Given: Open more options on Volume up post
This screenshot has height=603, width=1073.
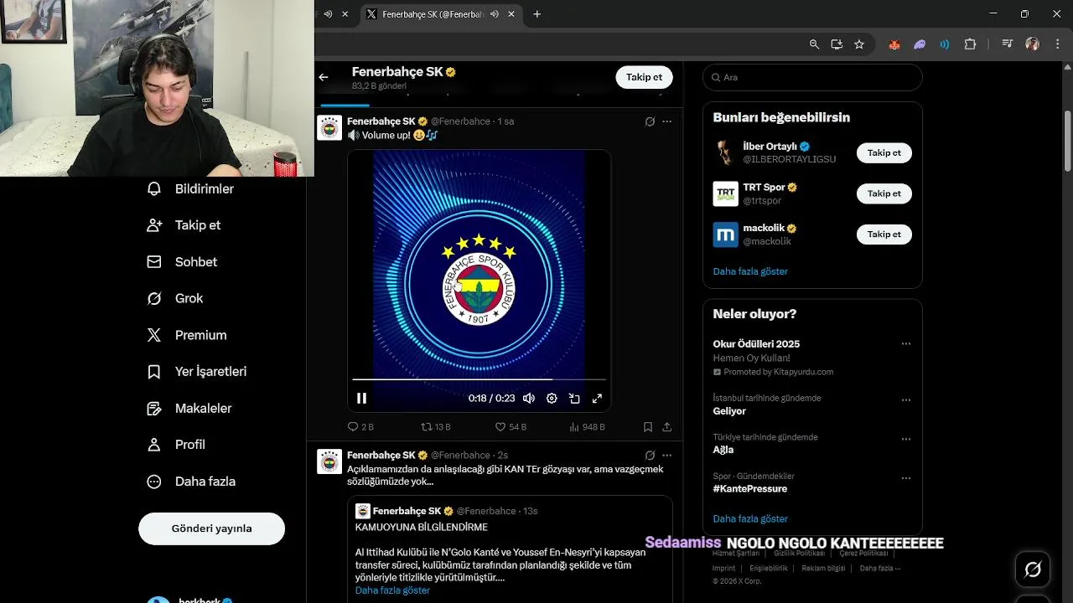Looking at the screenshot, I should [x=667, y=121].
